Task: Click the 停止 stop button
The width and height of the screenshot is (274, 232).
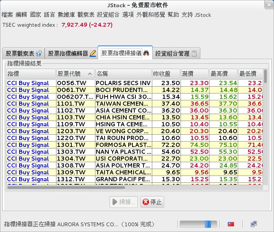Action: 152,202
